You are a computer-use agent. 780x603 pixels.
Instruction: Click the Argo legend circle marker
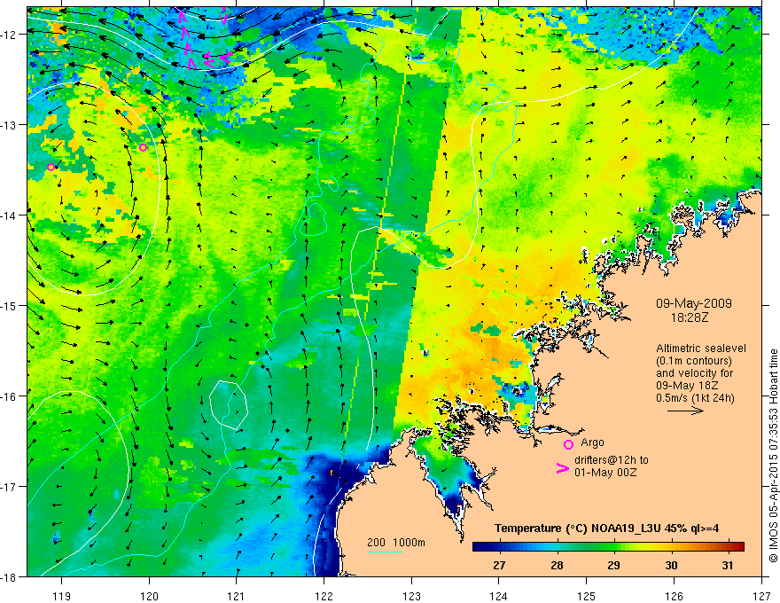[568, 444]
